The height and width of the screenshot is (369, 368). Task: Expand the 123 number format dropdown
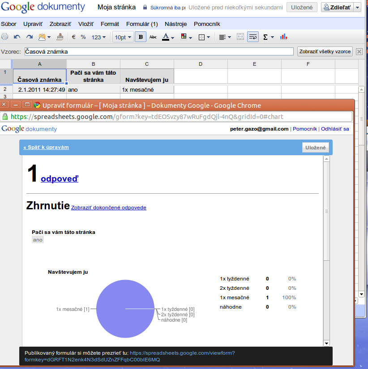98,37
